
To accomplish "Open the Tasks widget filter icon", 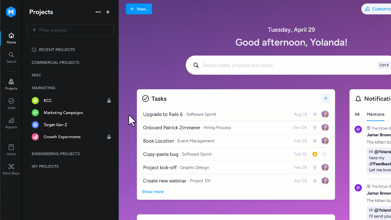I will (326, 98).
